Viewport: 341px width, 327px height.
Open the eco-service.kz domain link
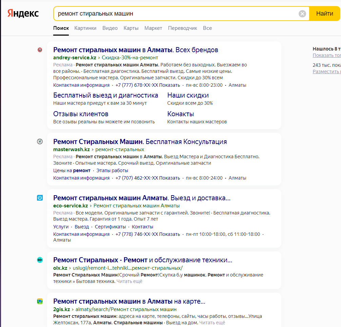click(x=71, y=206)
